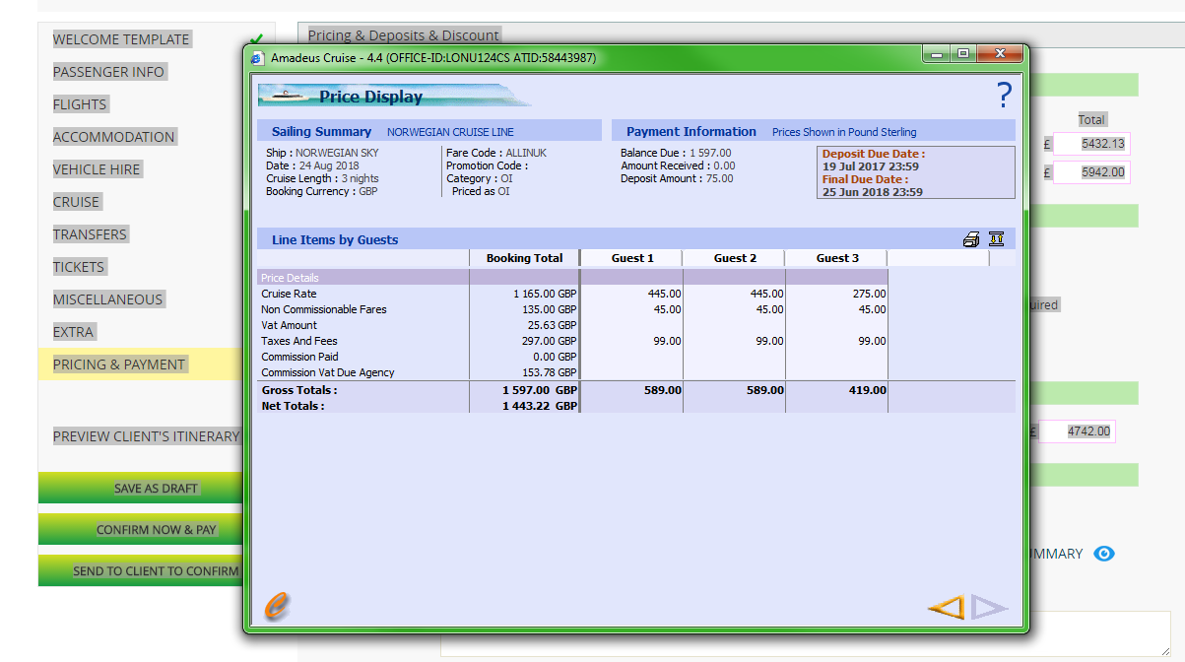1185x662 pixels.
Task: Select the Guest 2 column header
Action: pyautogui.click(x=735, y=258)
